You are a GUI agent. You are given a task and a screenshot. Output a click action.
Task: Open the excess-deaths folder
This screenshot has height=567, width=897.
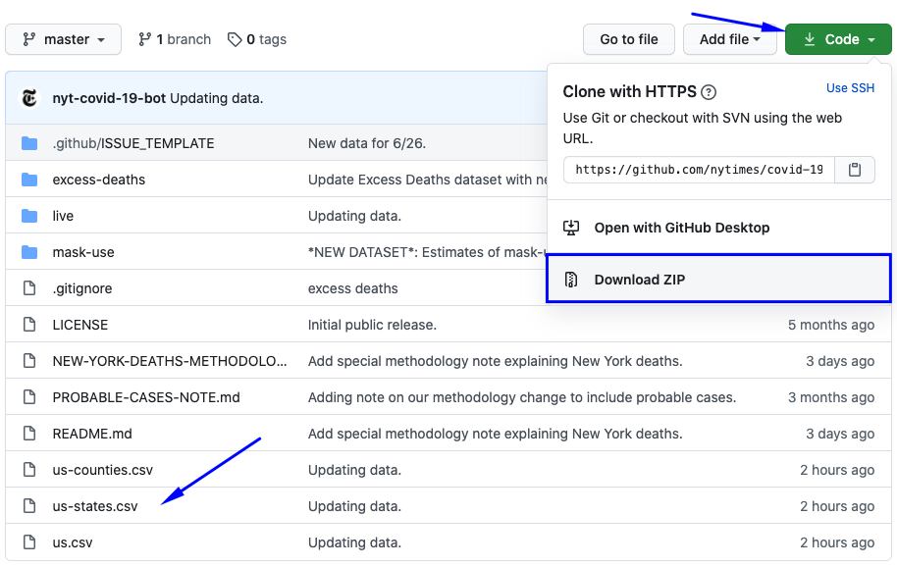pos(99,180)
